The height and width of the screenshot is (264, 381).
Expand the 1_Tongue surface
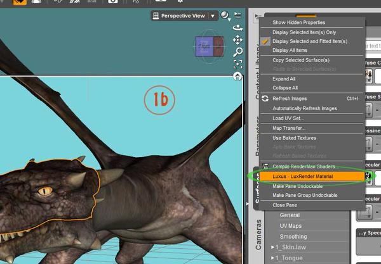point(272,258)
